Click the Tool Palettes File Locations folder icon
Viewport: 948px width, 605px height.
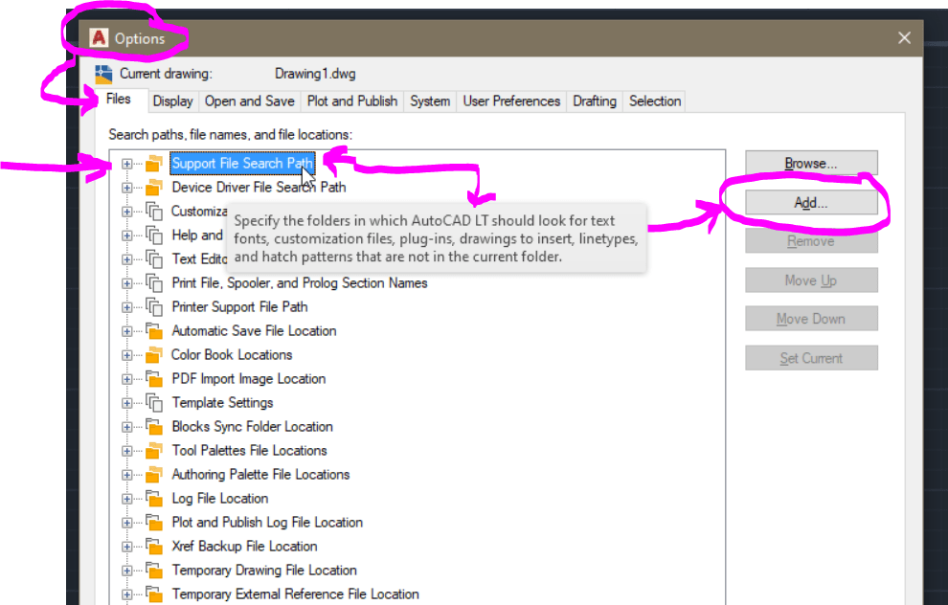[x=154, y=450]
